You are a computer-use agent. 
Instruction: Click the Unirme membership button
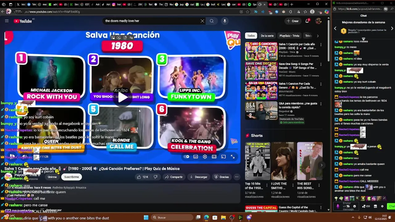pyautogui.click(x=52, y=177)
